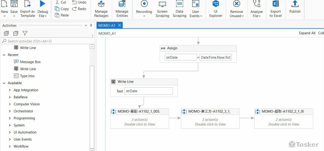Viewport: 324px width, 151px height.
Task: Expand UI Automation category
Action: 10,132
